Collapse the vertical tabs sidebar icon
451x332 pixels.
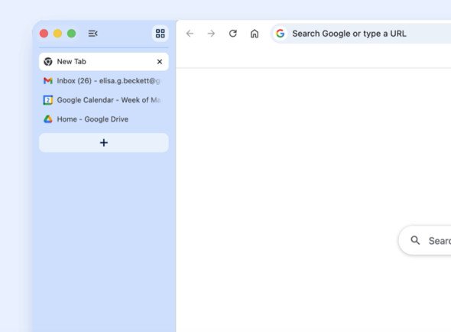tap(92, 34)
